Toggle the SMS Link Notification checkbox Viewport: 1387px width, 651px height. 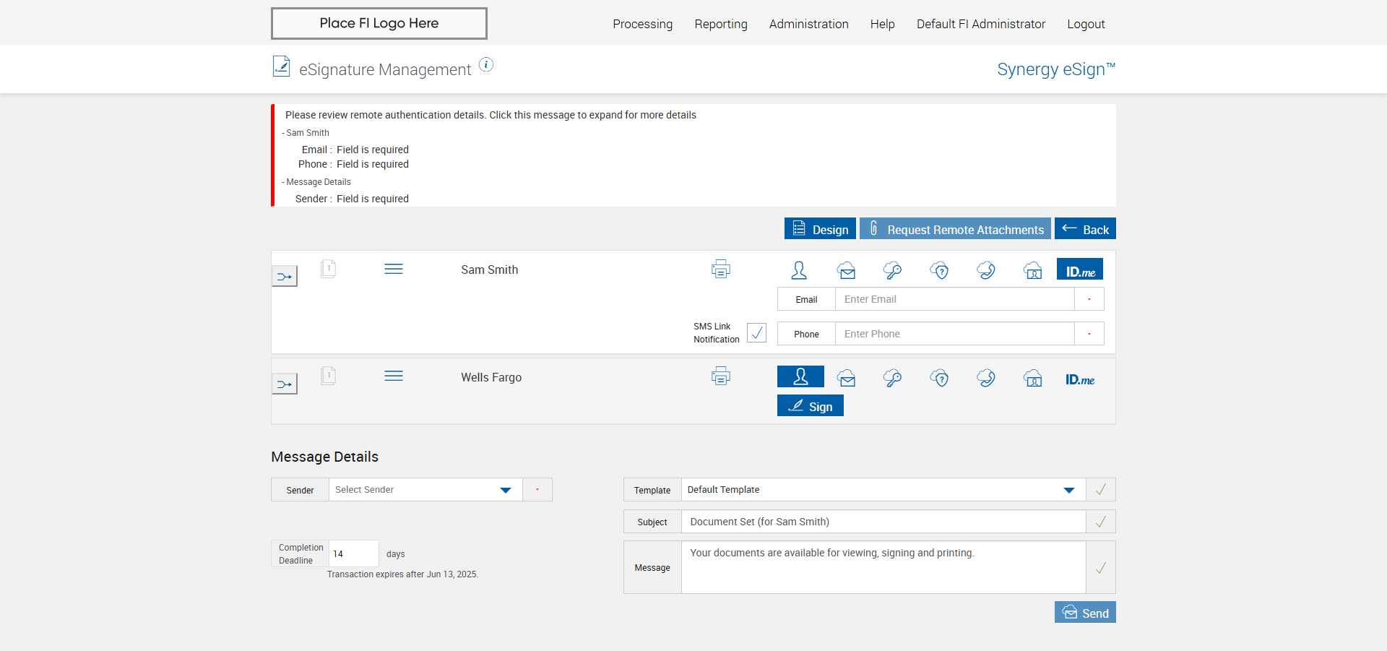point(756,333)
